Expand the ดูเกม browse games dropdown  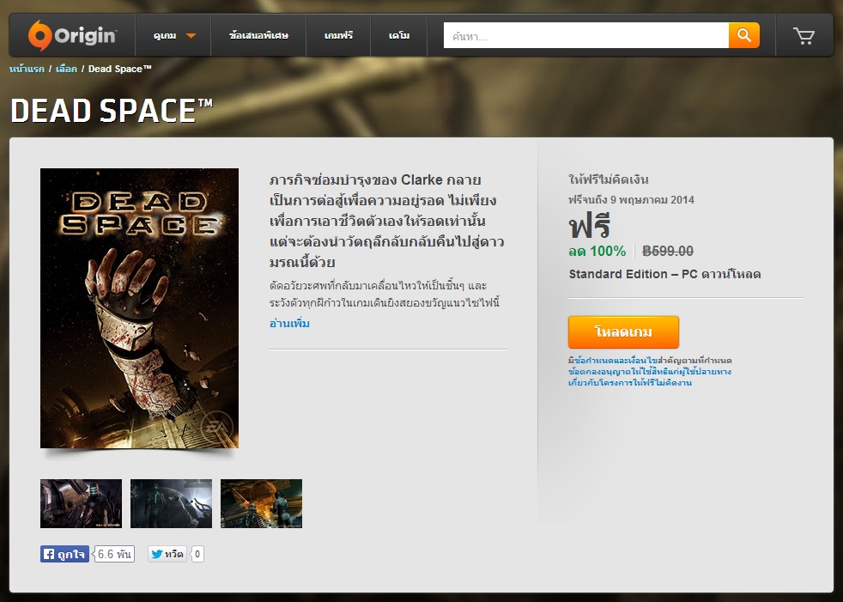coord(173,35)
